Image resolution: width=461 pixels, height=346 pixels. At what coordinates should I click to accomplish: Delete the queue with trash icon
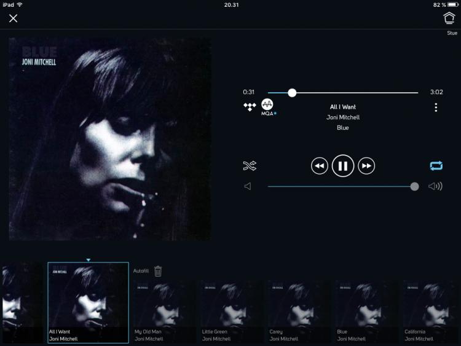coord(158,271)
